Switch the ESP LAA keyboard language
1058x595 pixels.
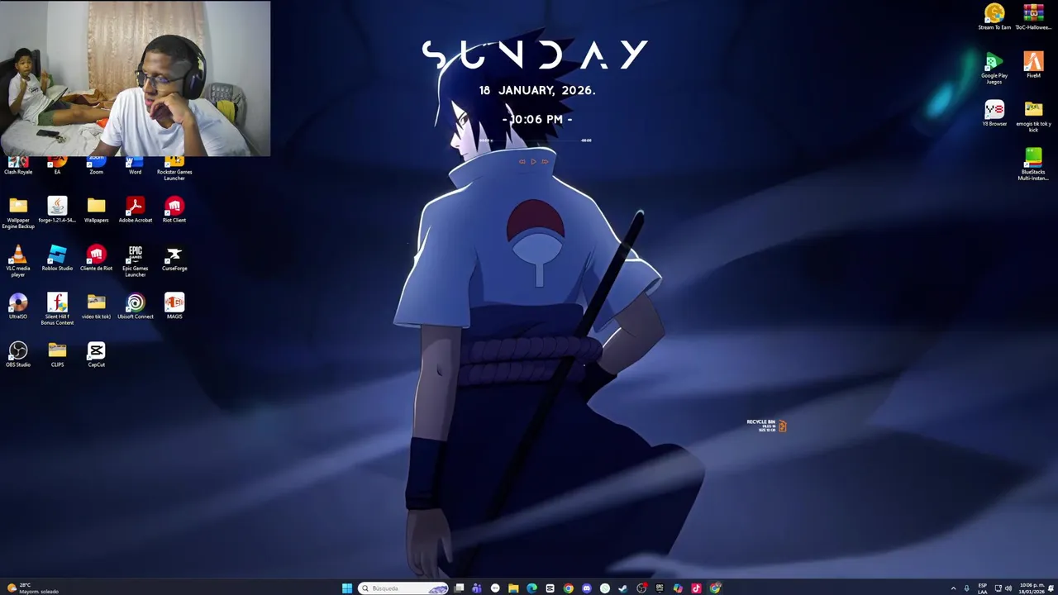click(x=982, y=588)
